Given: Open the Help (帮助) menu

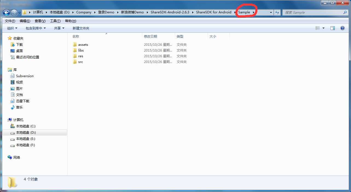Looking at the screenshot, I should point(71,21).
